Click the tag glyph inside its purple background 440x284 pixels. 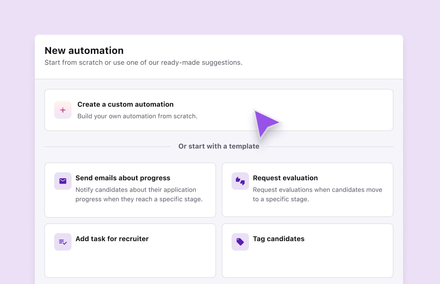[240, 242]
